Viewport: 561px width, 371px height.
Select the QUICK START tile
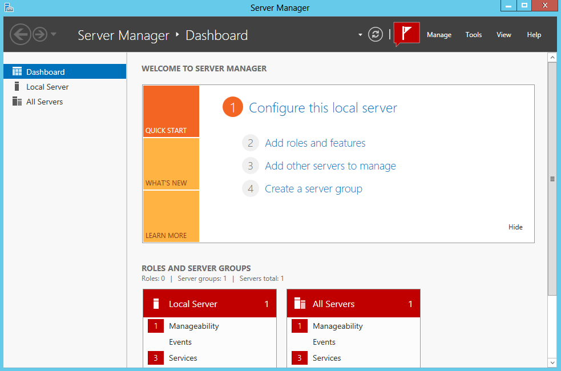pos(171,111)
